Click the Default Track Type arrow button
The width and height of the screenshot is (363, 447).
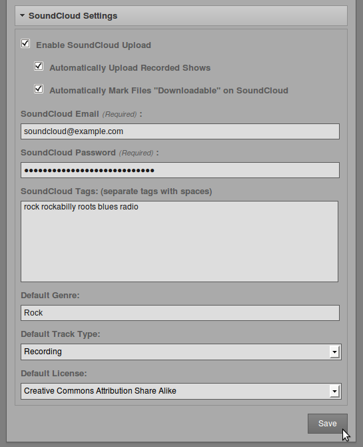tap(334, 352)
